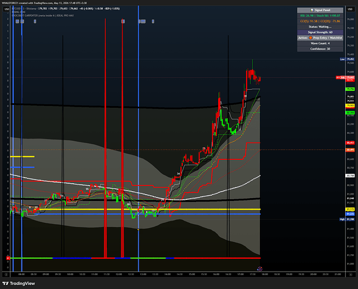
Task: Click the CCI(5) and CCI(20) readout row
Action: tap(320, 21)
